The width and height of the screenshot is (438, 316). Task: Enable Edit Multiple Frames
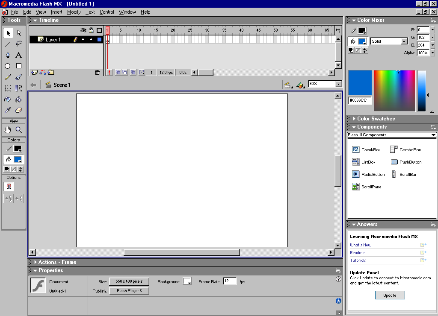[133, 73]
